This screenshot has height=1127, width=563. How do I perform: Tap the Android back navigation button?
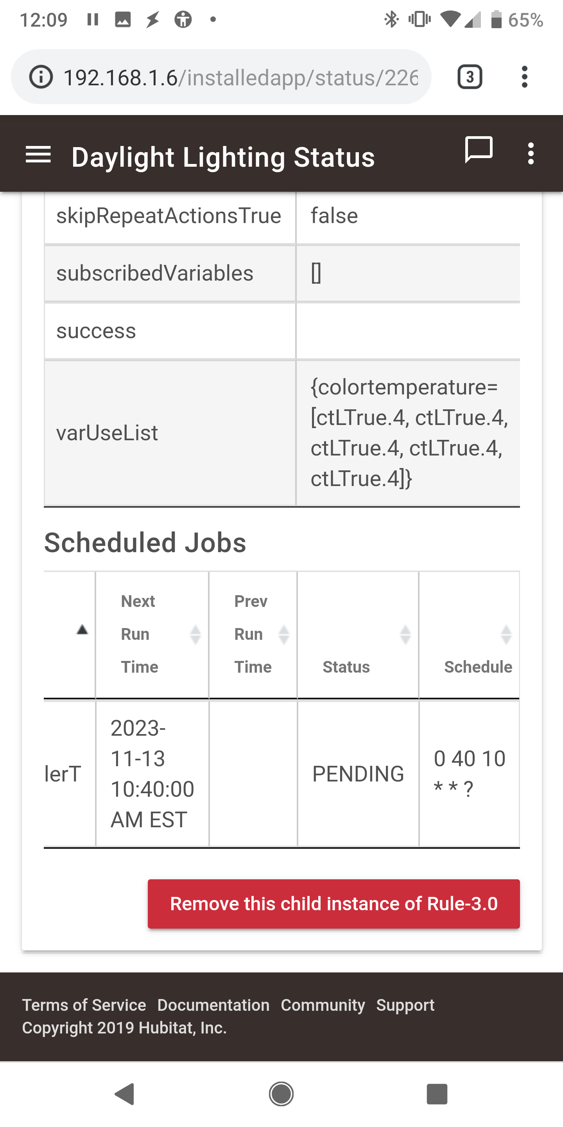(x=125, y=1094)
